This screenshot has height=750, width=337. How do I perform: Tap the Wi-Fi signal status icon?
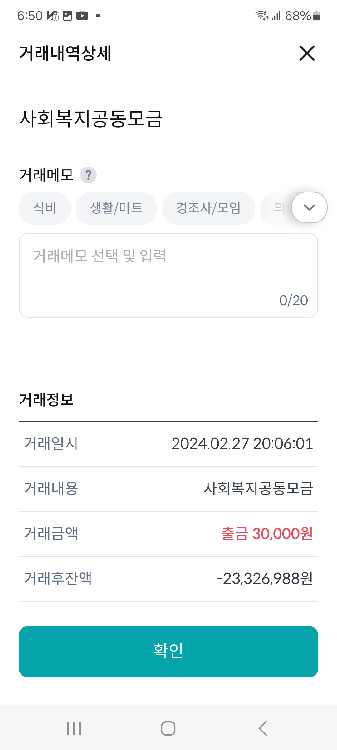point(261,15)
